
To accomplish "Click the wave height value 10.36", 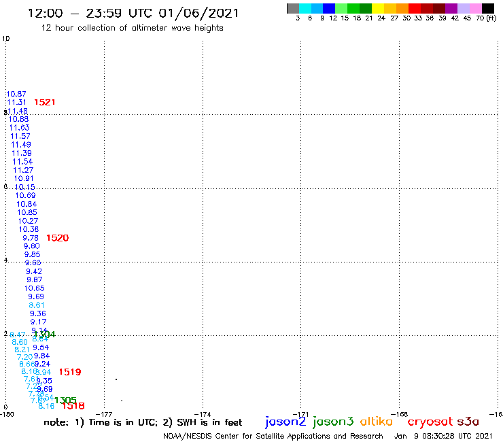I will coord(29,230).
